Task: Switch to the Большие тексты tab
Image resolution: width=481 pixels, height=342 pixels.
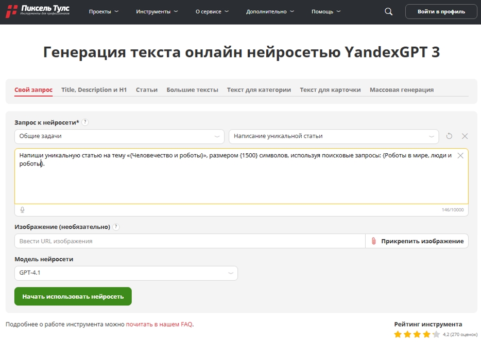Action: pos(192,90)
